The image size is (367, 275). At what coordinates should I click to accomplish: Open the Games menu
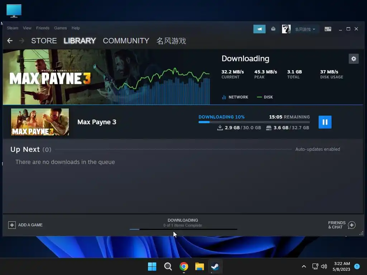click(60, 28)
